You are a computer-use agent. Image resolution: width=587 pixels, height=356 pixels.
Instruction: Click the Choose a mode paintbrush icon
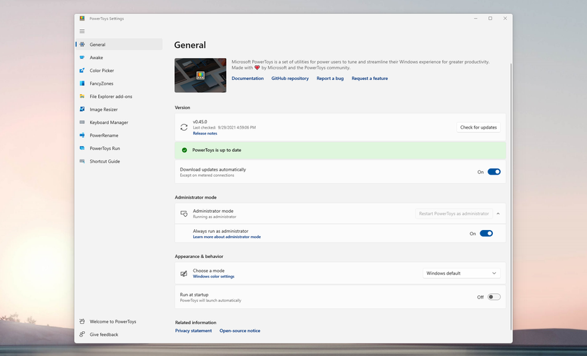(x=184, y=273)
